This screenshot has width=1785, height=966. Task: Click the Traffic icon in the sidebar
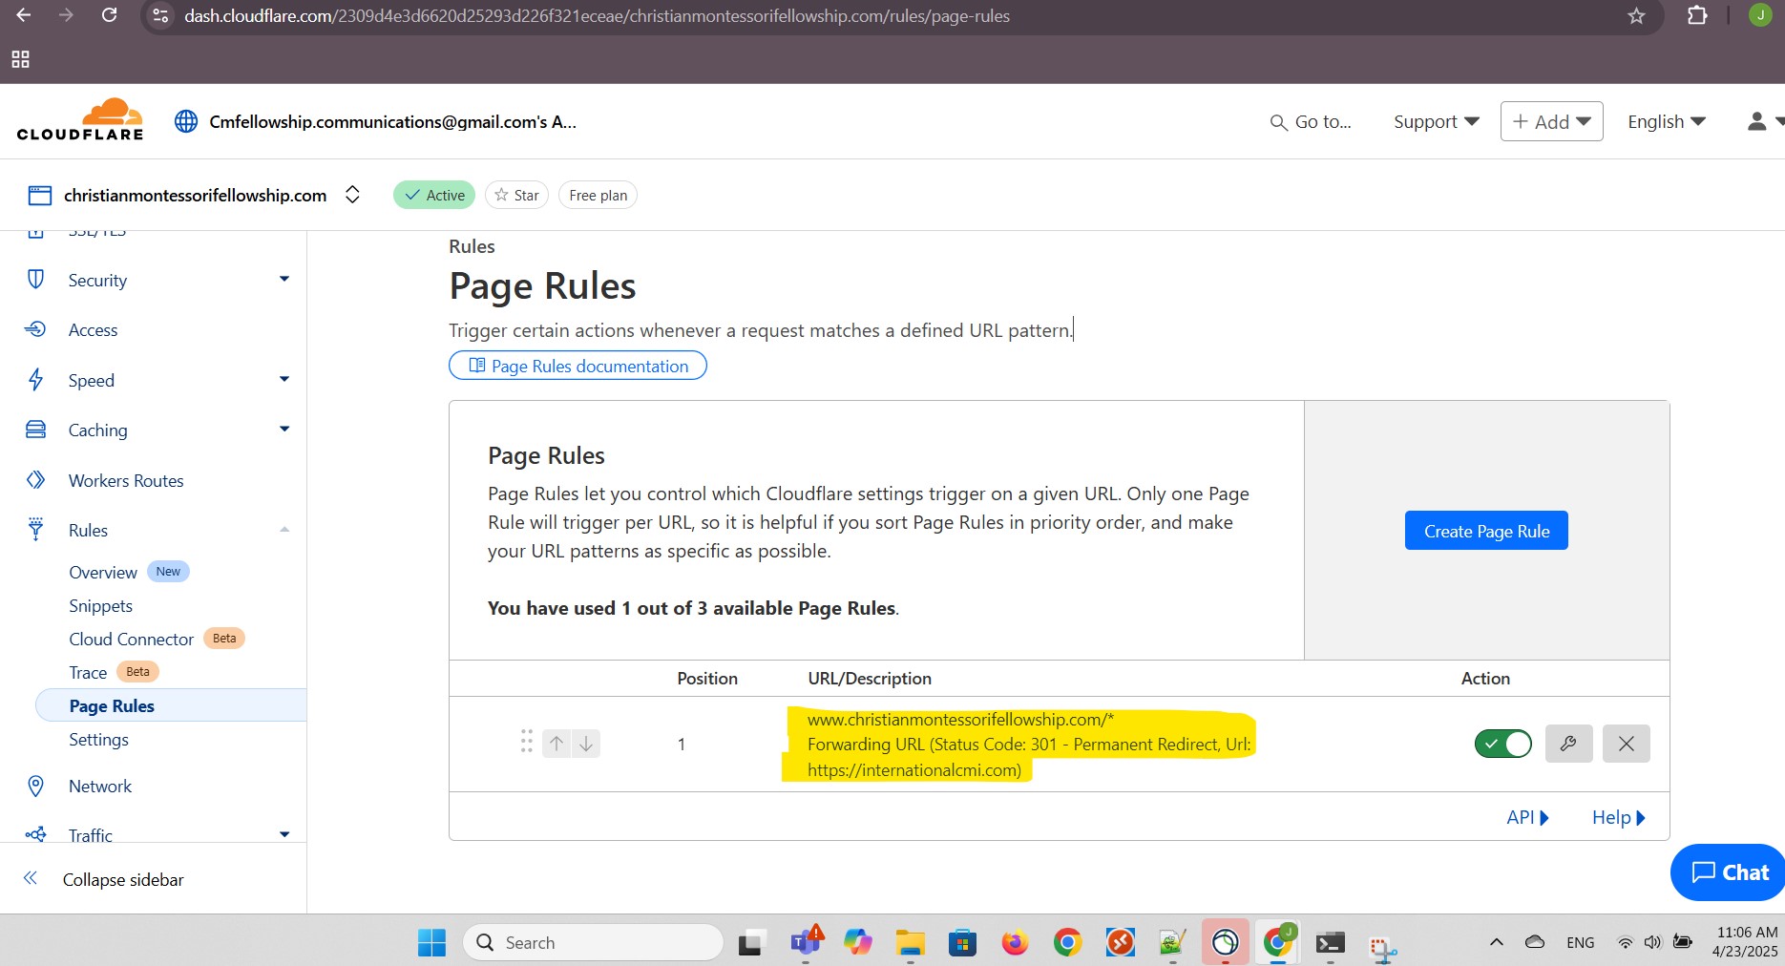pyautogui.click(x=35, y=834)
